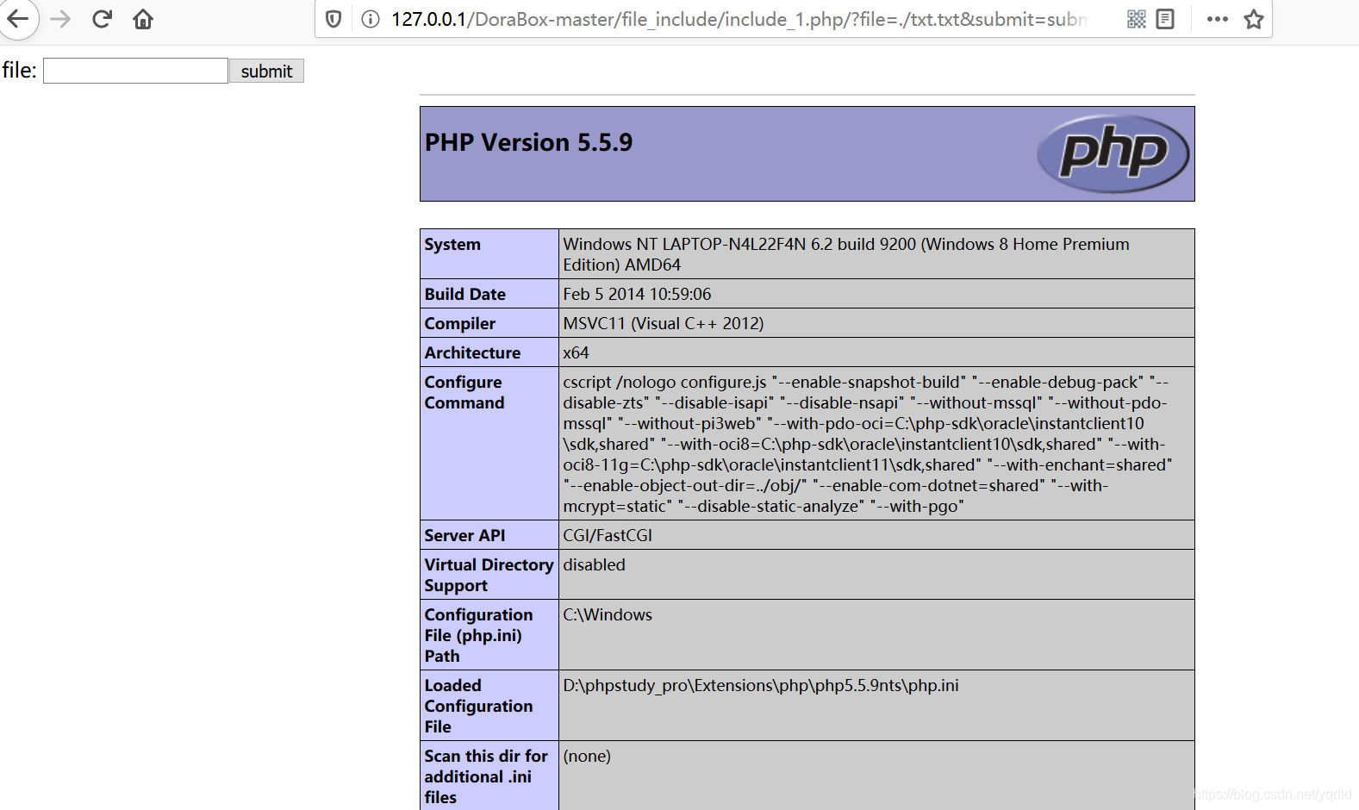Image resolution: width=1359 pixels, height=810 pixels.
Task: Open the tracking protection shield icon
Action: pyautogui.click(x=334, y=19)
